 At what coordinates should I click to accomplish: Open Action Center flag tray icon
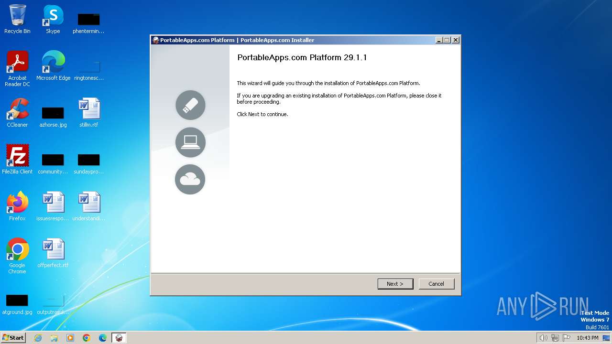(567, 338)
